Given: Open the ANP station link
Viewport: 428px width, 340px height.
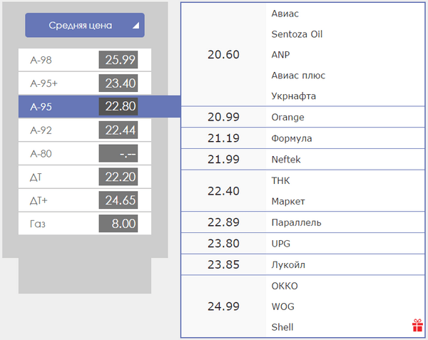Looking at the screenshot, I should [x=280, y=55].
